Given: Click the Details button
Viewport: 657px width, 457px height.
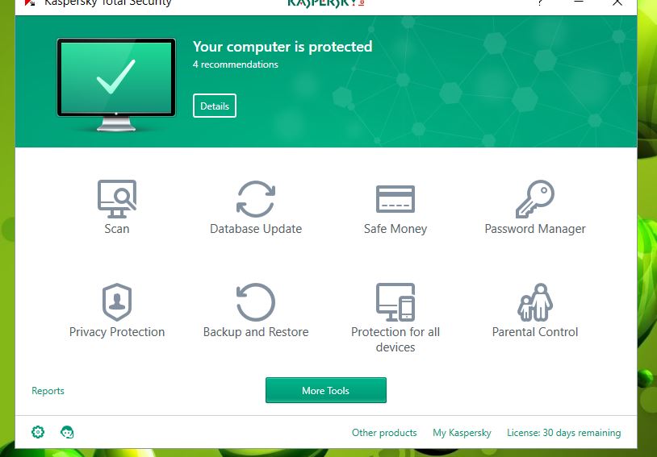Looking at the screenshot, I should click(215, 106).
